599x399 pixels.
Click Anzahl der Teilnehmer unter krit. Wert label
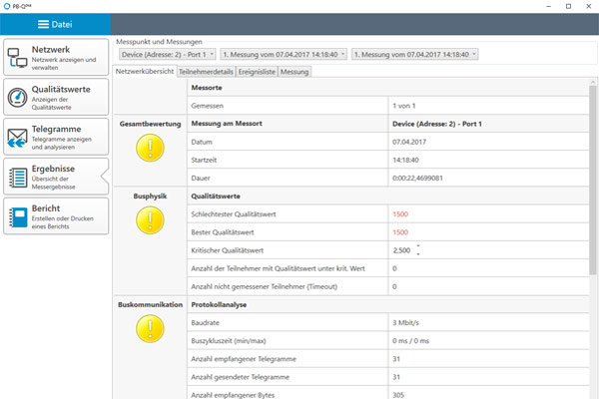(278, 268)
